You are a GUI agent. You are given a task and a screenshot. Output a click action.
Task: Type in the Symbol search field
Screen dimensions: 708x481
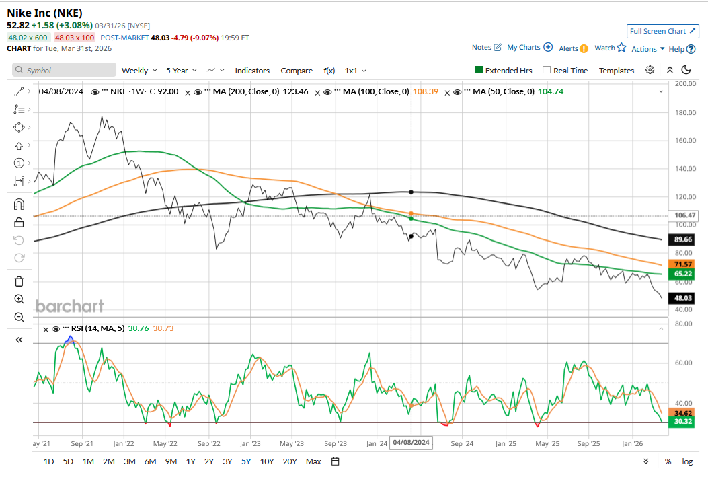tap(64, 71)
